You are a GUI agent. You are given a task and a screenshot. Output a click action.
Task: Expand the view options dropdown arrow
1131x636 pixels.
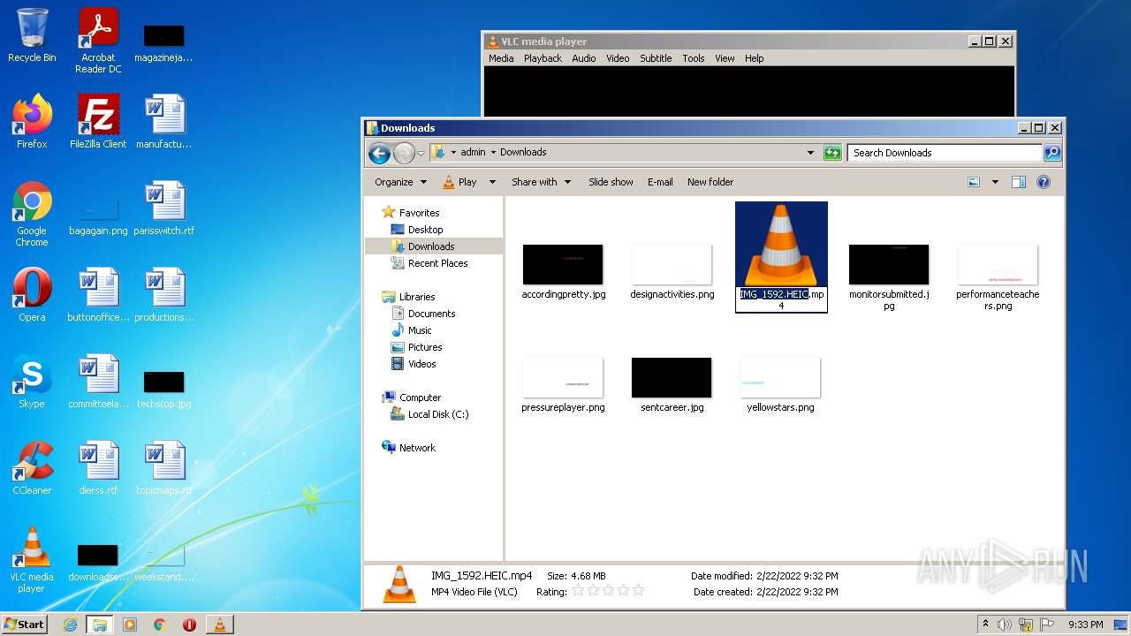(x=995, y=182)
